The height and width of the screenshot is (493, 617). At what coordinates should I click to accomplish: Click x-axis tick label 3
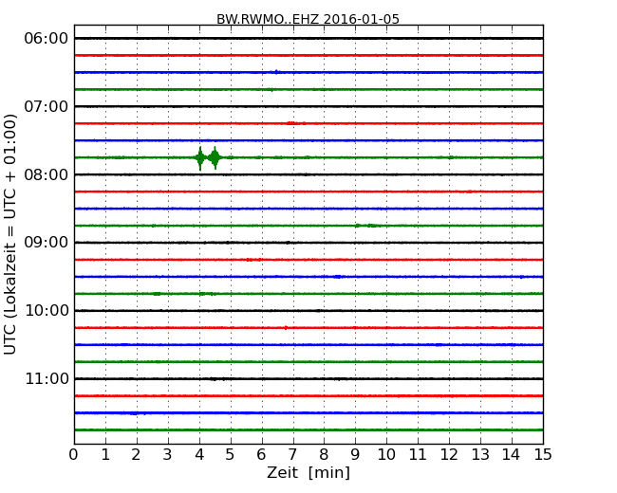tap(168, 455)
